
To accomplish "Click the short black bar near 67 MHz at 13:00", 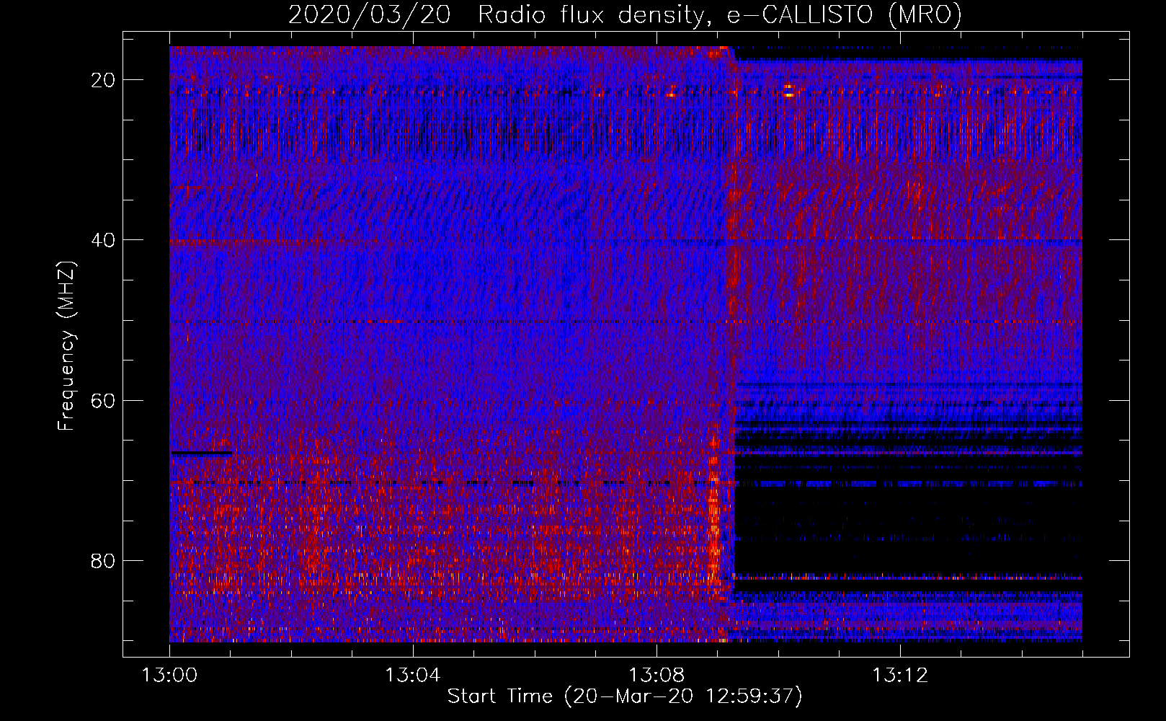I will click(x=201, y=454).
